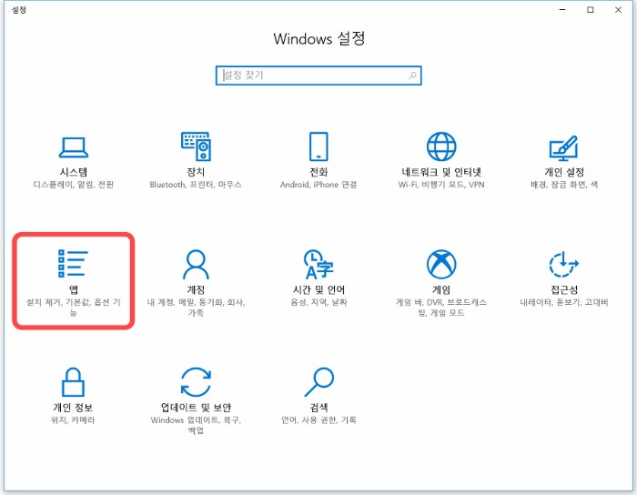Open the 네트워크 및 인터넷 globe icon

[441, 146]
